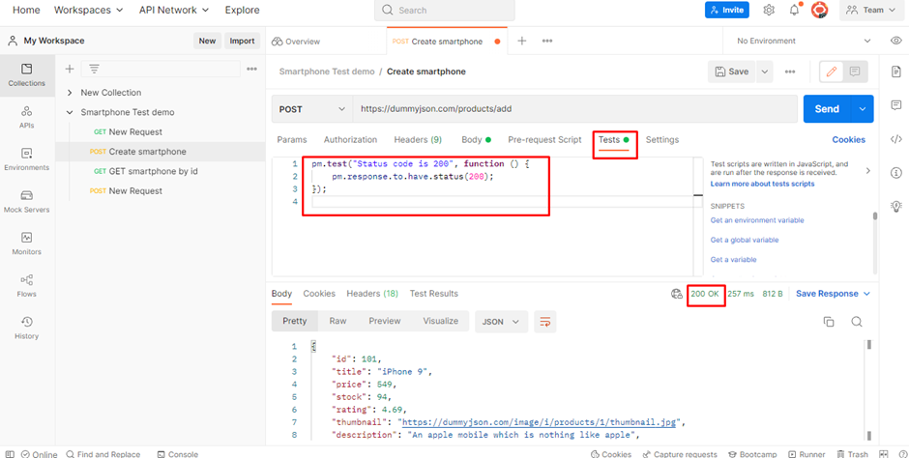This screenshot has width=909, height=458.
Task: Click the Import button
Action: coord(242,41)
